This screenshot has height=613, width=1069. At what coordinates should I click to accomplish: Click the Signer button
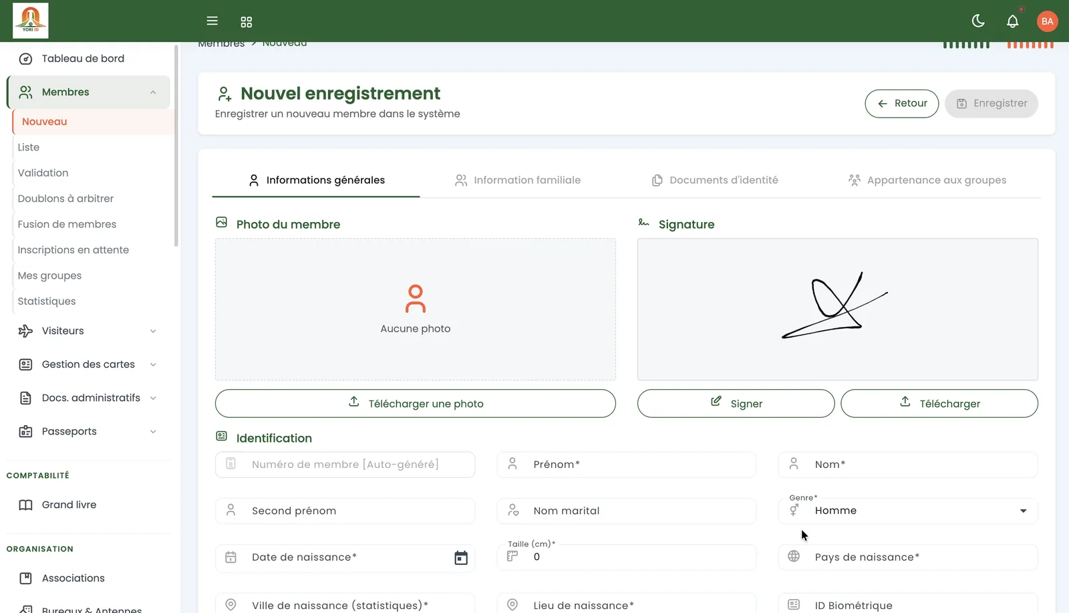point(736,404)
